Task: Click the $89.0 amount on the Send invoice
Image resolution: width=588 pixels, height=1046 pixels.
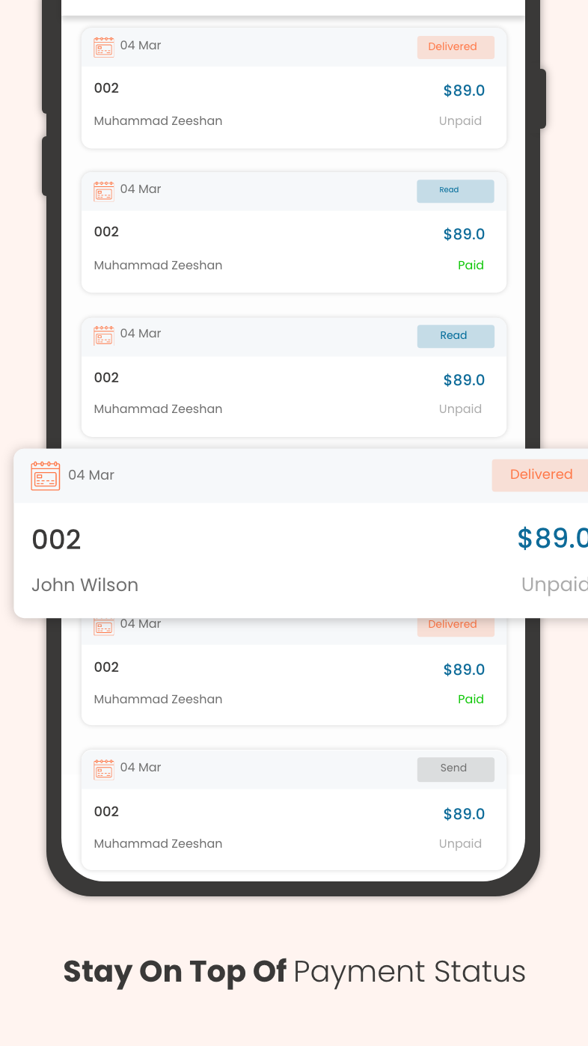Action: [464, 814]
